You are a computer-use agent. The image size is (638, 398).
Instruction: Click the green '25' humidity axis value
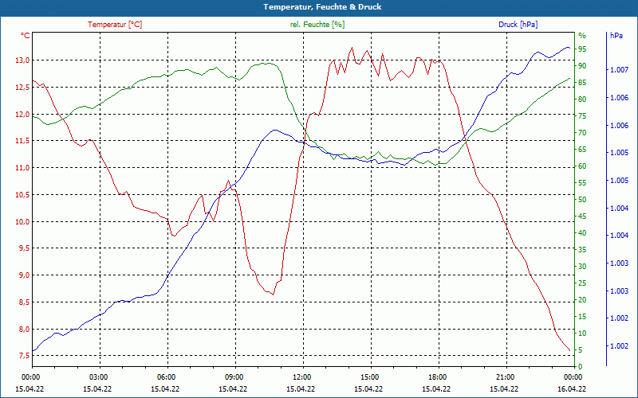[x=582, y=283]
